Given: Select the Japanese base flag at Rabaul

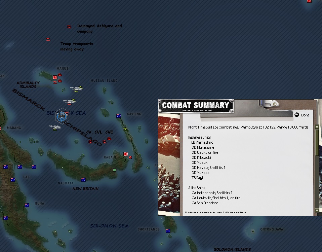Looking at the screenshot, I should pyautogui.click(x=126, y=154).
